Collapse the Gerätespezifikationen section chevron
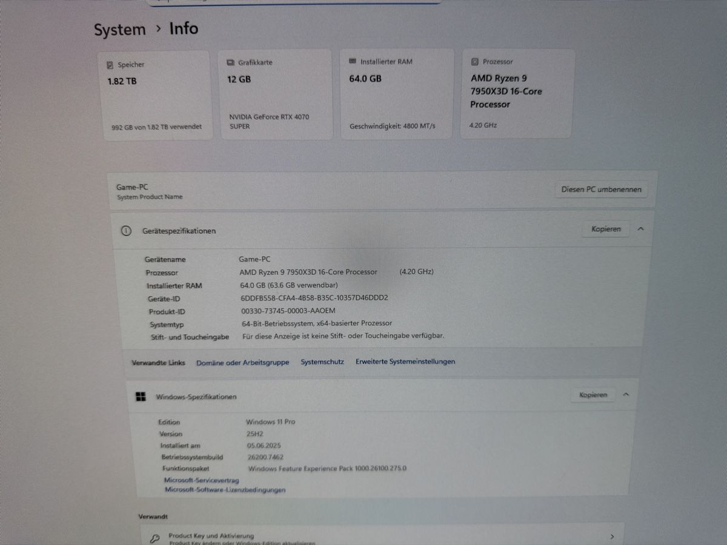The image size is (727, 545). coord(641,229)
